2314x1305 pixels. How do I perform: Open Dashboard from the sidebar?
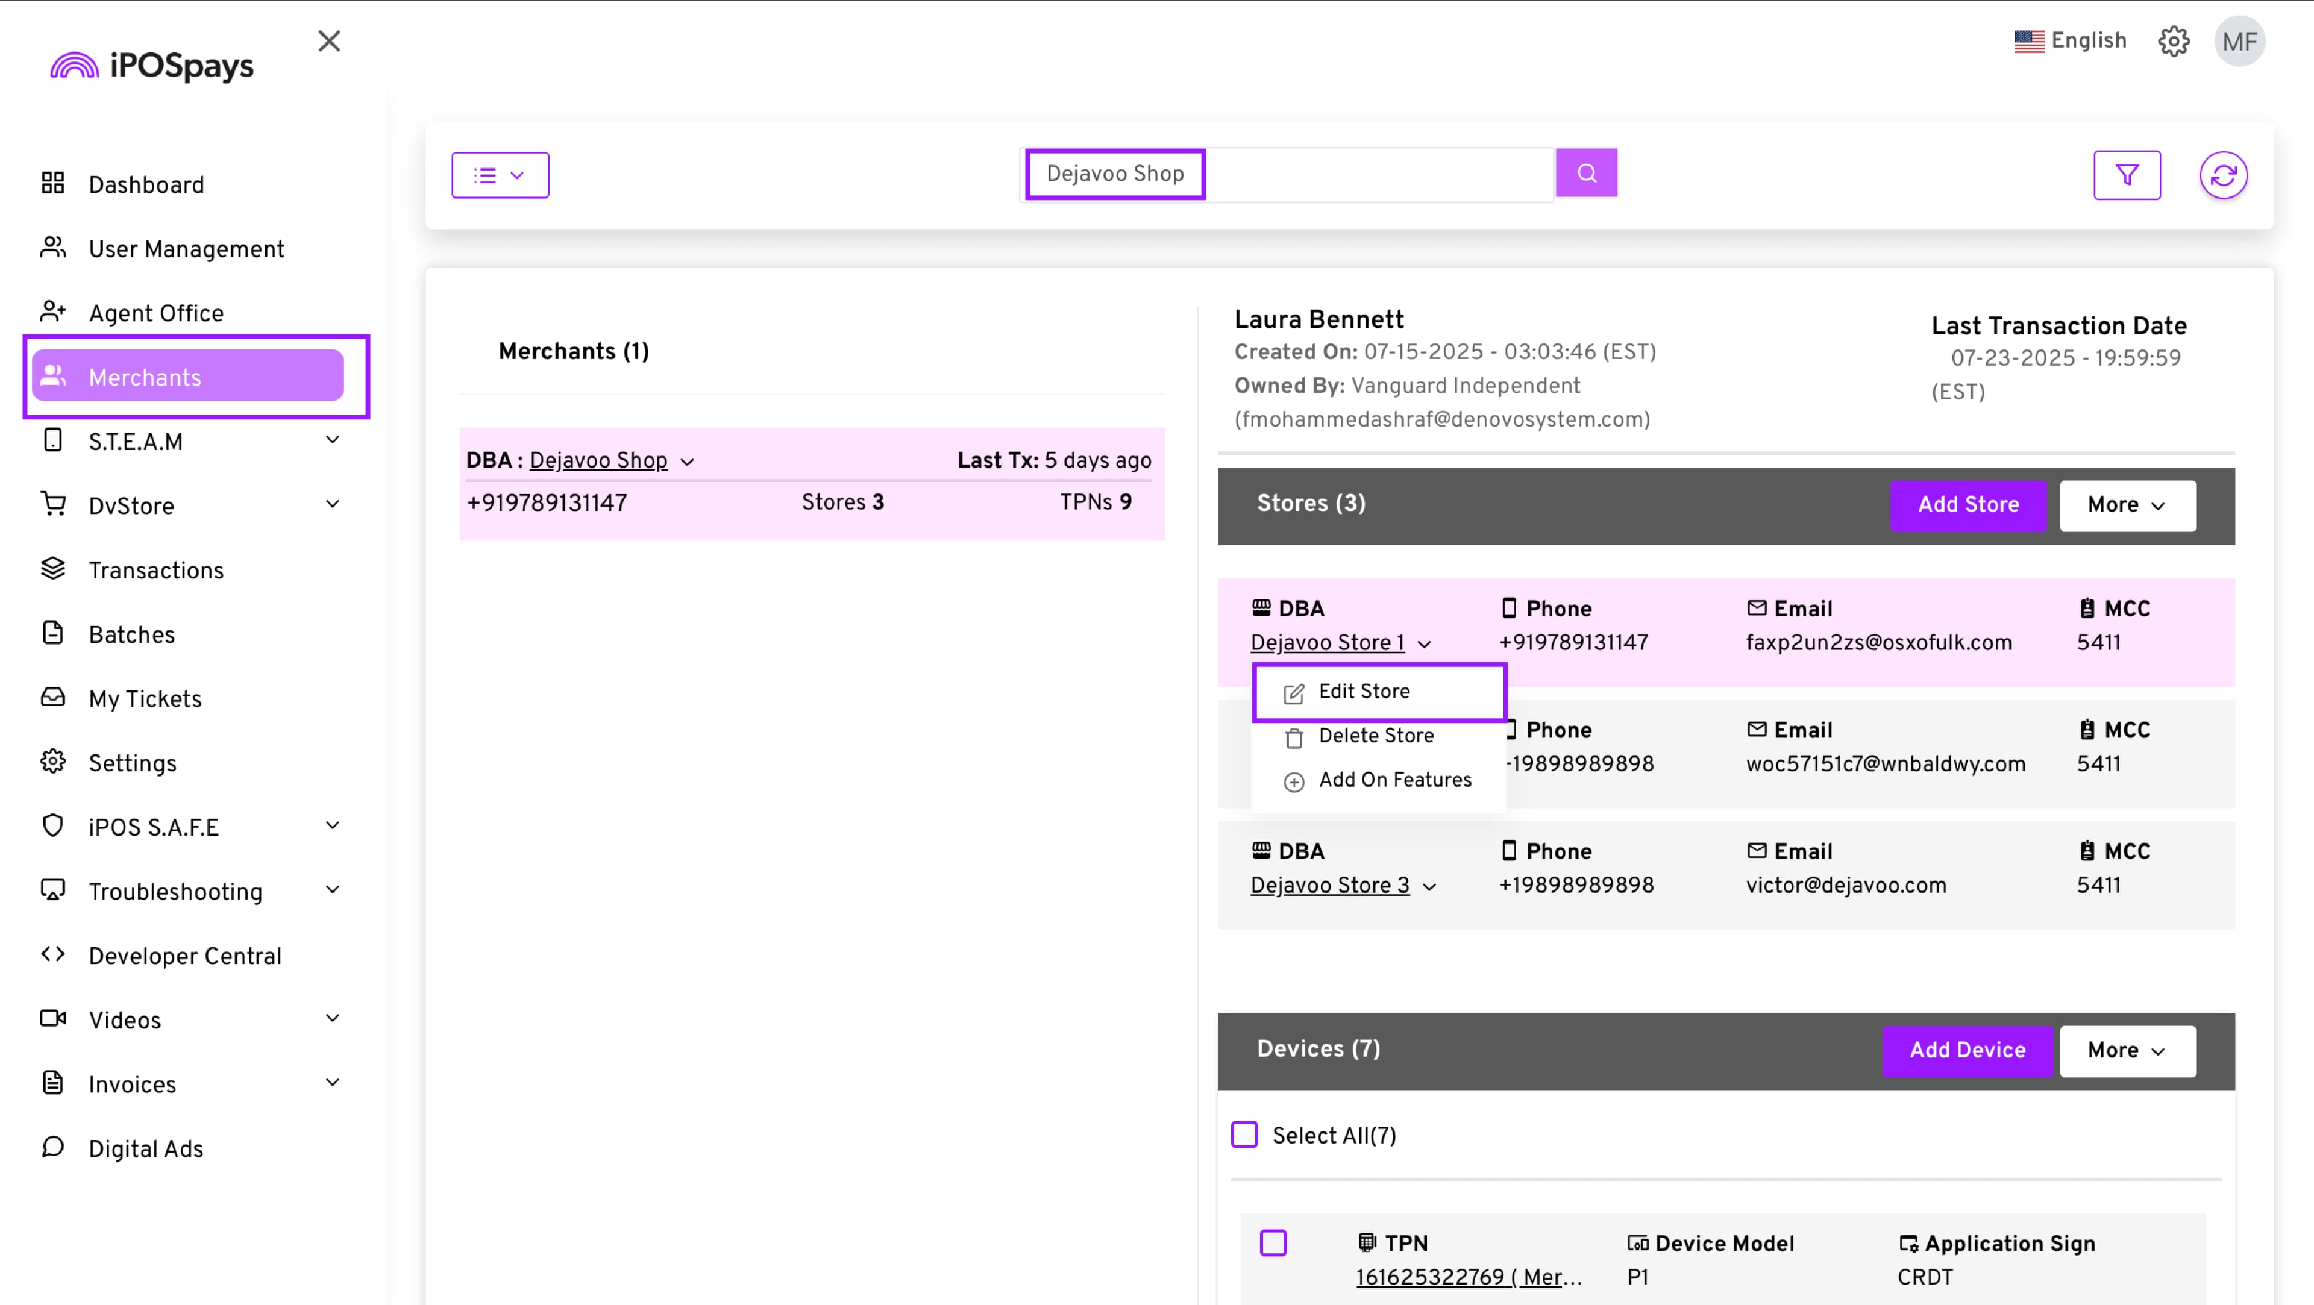point(145,184)
